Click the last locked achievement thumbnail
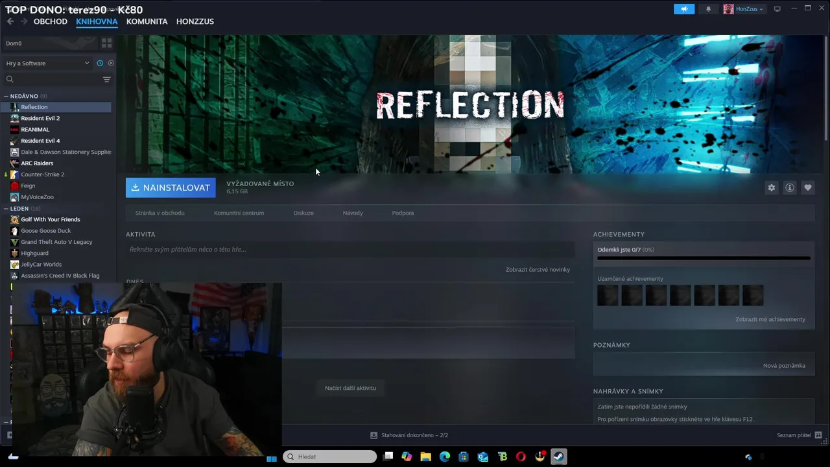 pos(753,295)
